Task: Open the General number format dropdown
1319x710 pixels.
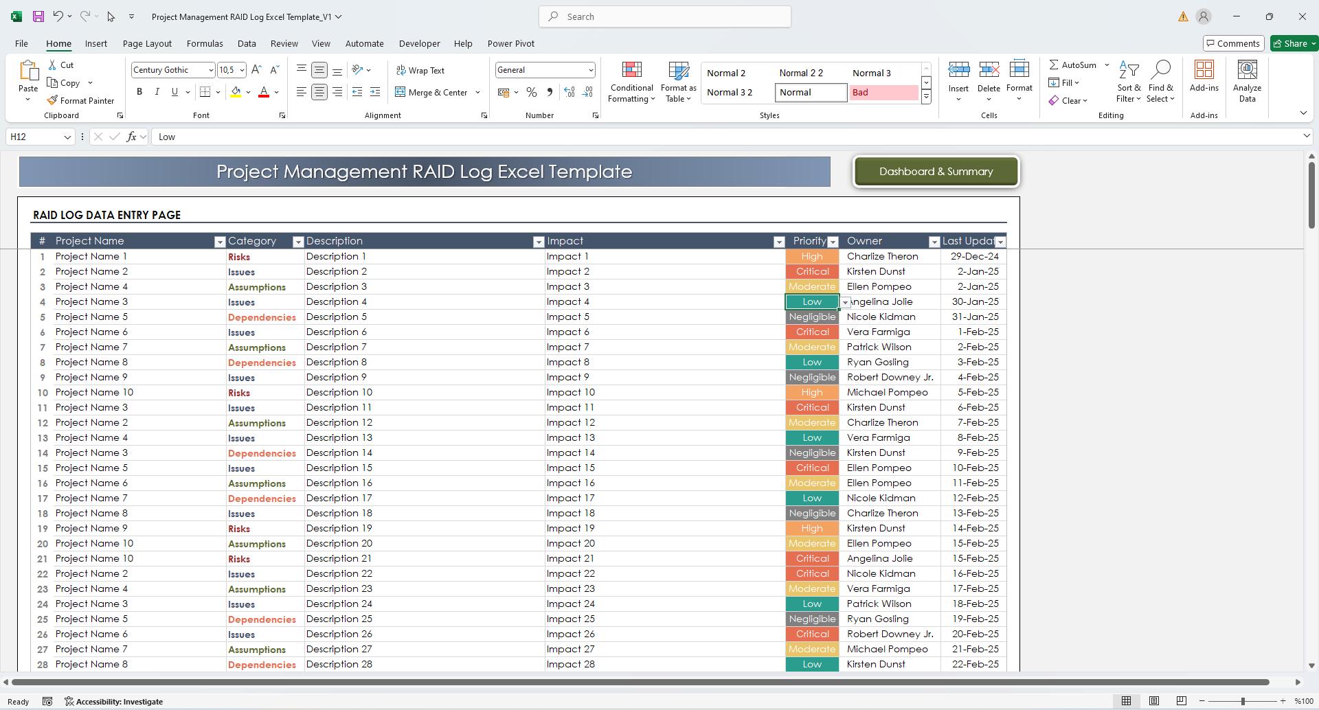Action: pos(590,70)
